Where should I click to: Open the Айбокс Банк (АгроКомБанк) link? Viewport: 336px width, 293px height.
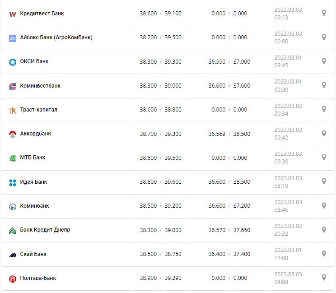[x=56, y=37]
